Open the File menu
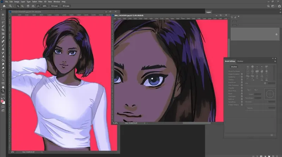The image size is (282, 157). click(6, 2)
